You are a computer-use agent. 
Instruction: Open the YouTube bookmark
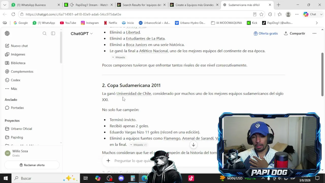coord(68,23)
